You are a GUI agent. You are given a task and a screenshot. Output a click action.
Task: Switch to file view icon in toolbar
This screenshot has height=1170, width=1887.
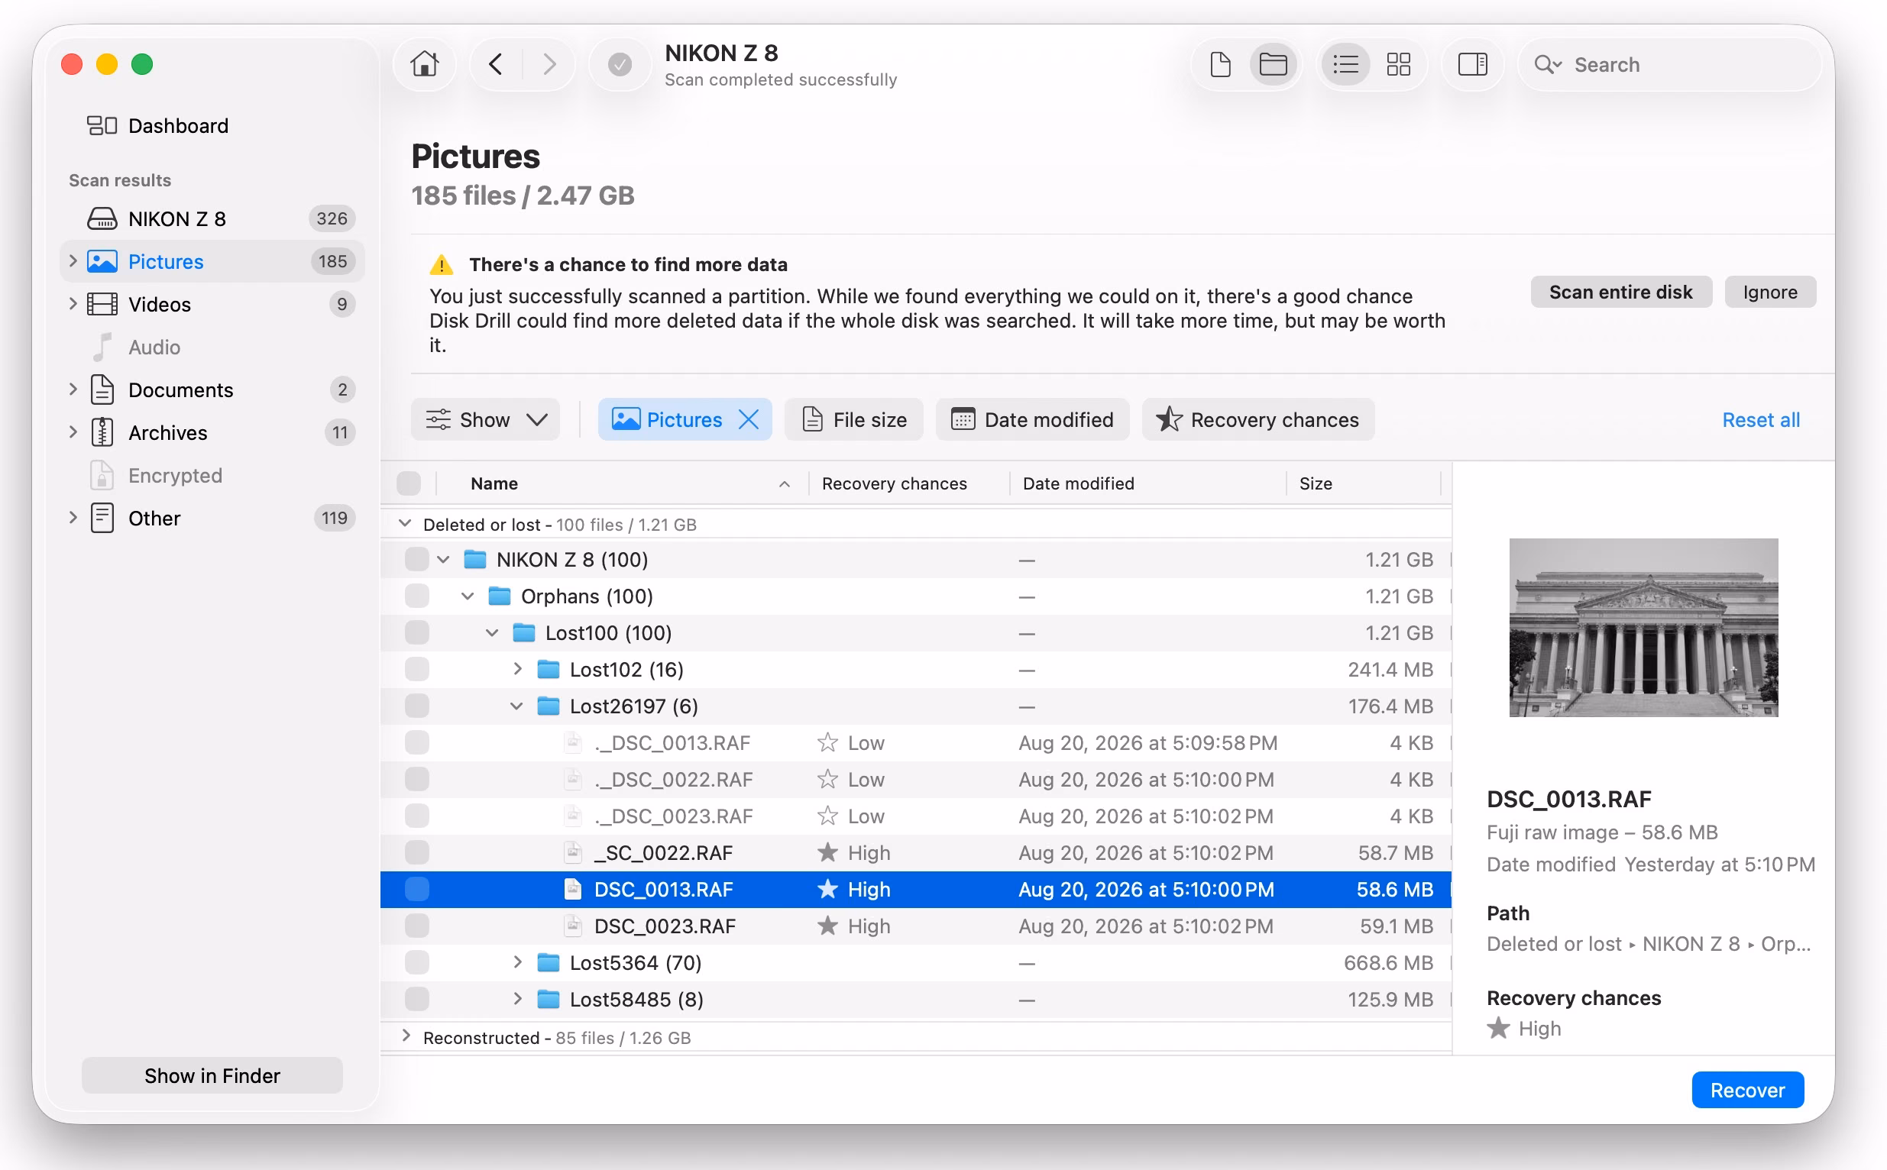pyautogui.click(x=1221, y=64)
